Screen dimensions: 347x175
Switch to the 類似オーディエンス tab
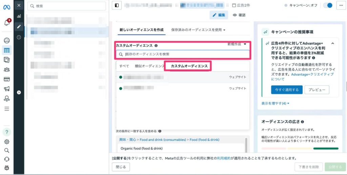(149, 66)
